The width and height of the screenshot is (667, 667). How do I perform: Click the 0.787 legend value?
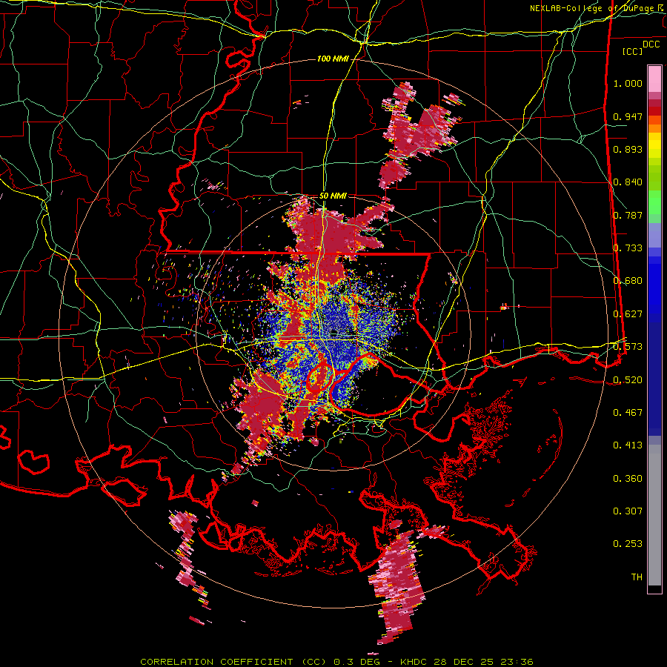coord(628,215)
